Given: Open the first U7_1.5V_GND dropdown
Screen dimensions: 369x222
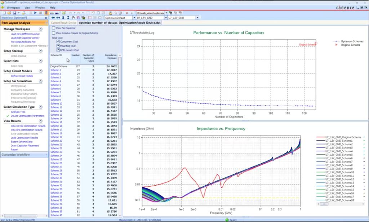Looking at the screenshot, I should (166, 18).
